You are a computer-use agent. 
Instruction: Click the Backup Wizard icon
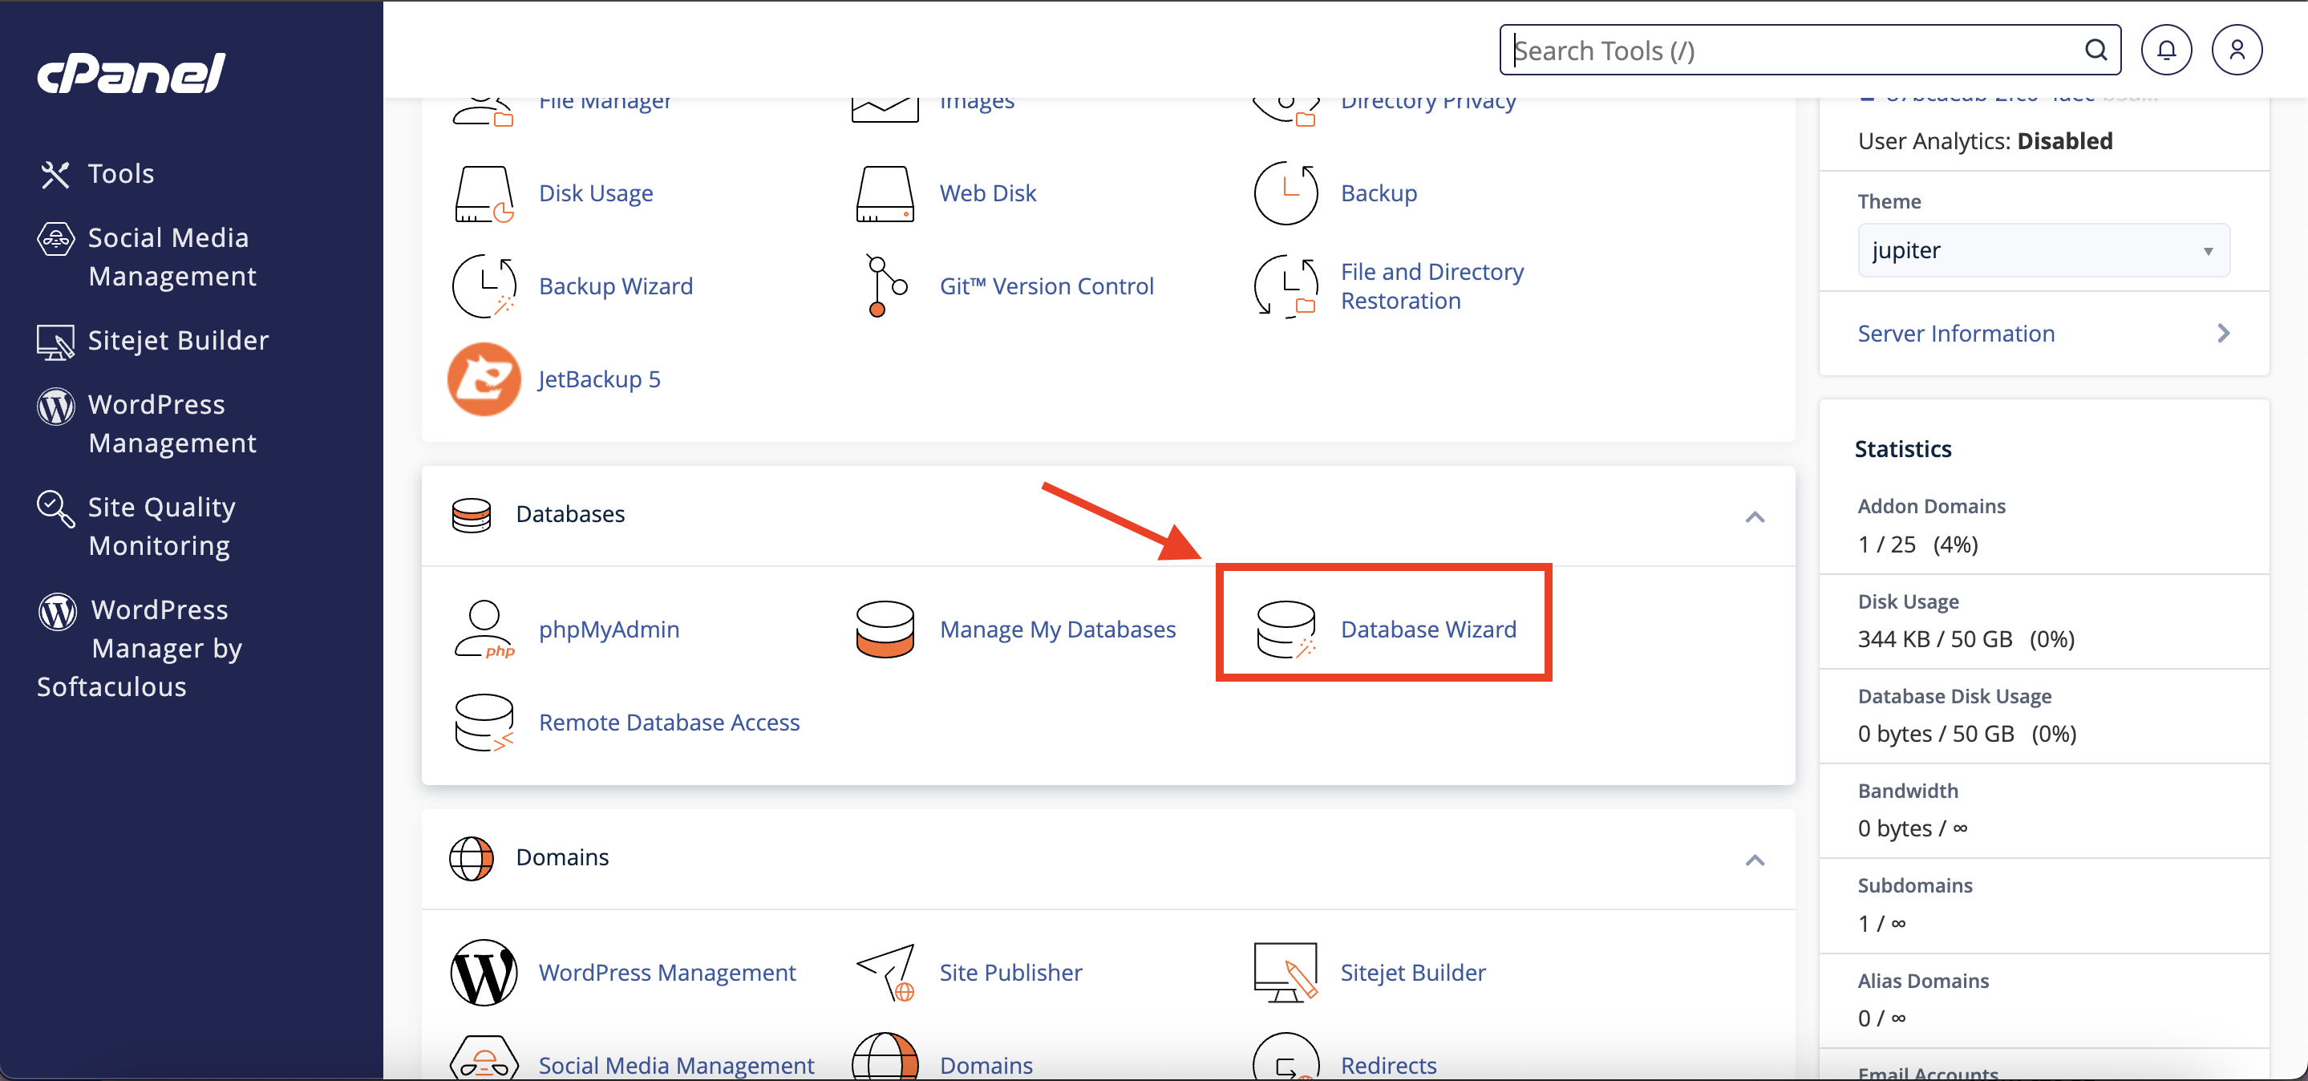tap(484, 286)
